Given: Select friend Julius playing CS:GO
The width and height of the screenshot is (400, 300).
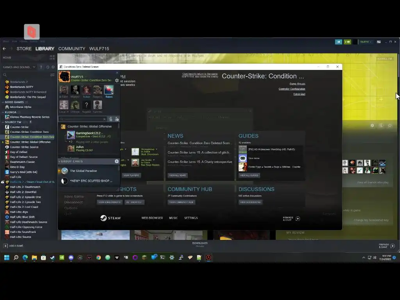Looking at the screenshot, I should (x=84, y=148).
